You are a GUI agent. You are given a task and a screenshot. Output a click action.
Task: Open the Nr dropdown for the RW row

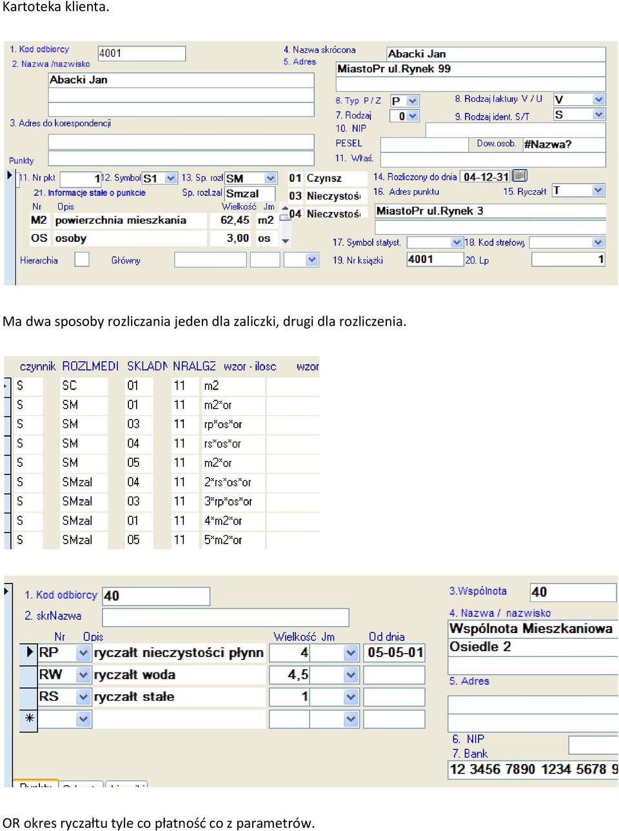click(83, 675)
